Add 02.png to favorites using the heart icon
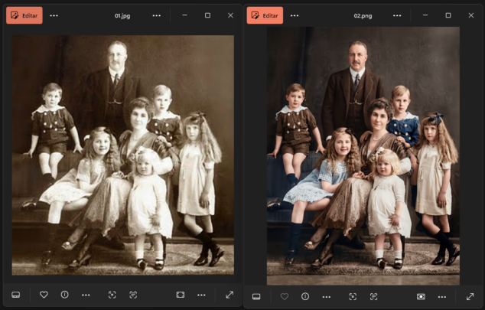This screenshot has width=485, height=310. click(285, 295)
